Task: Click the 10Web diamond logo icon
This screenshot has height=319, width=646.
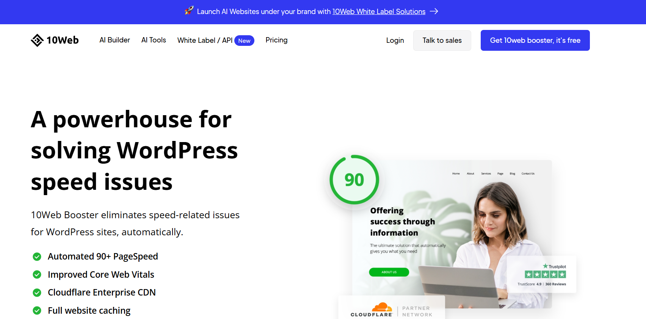Action: pyautogui.click(x=37, y=40)
